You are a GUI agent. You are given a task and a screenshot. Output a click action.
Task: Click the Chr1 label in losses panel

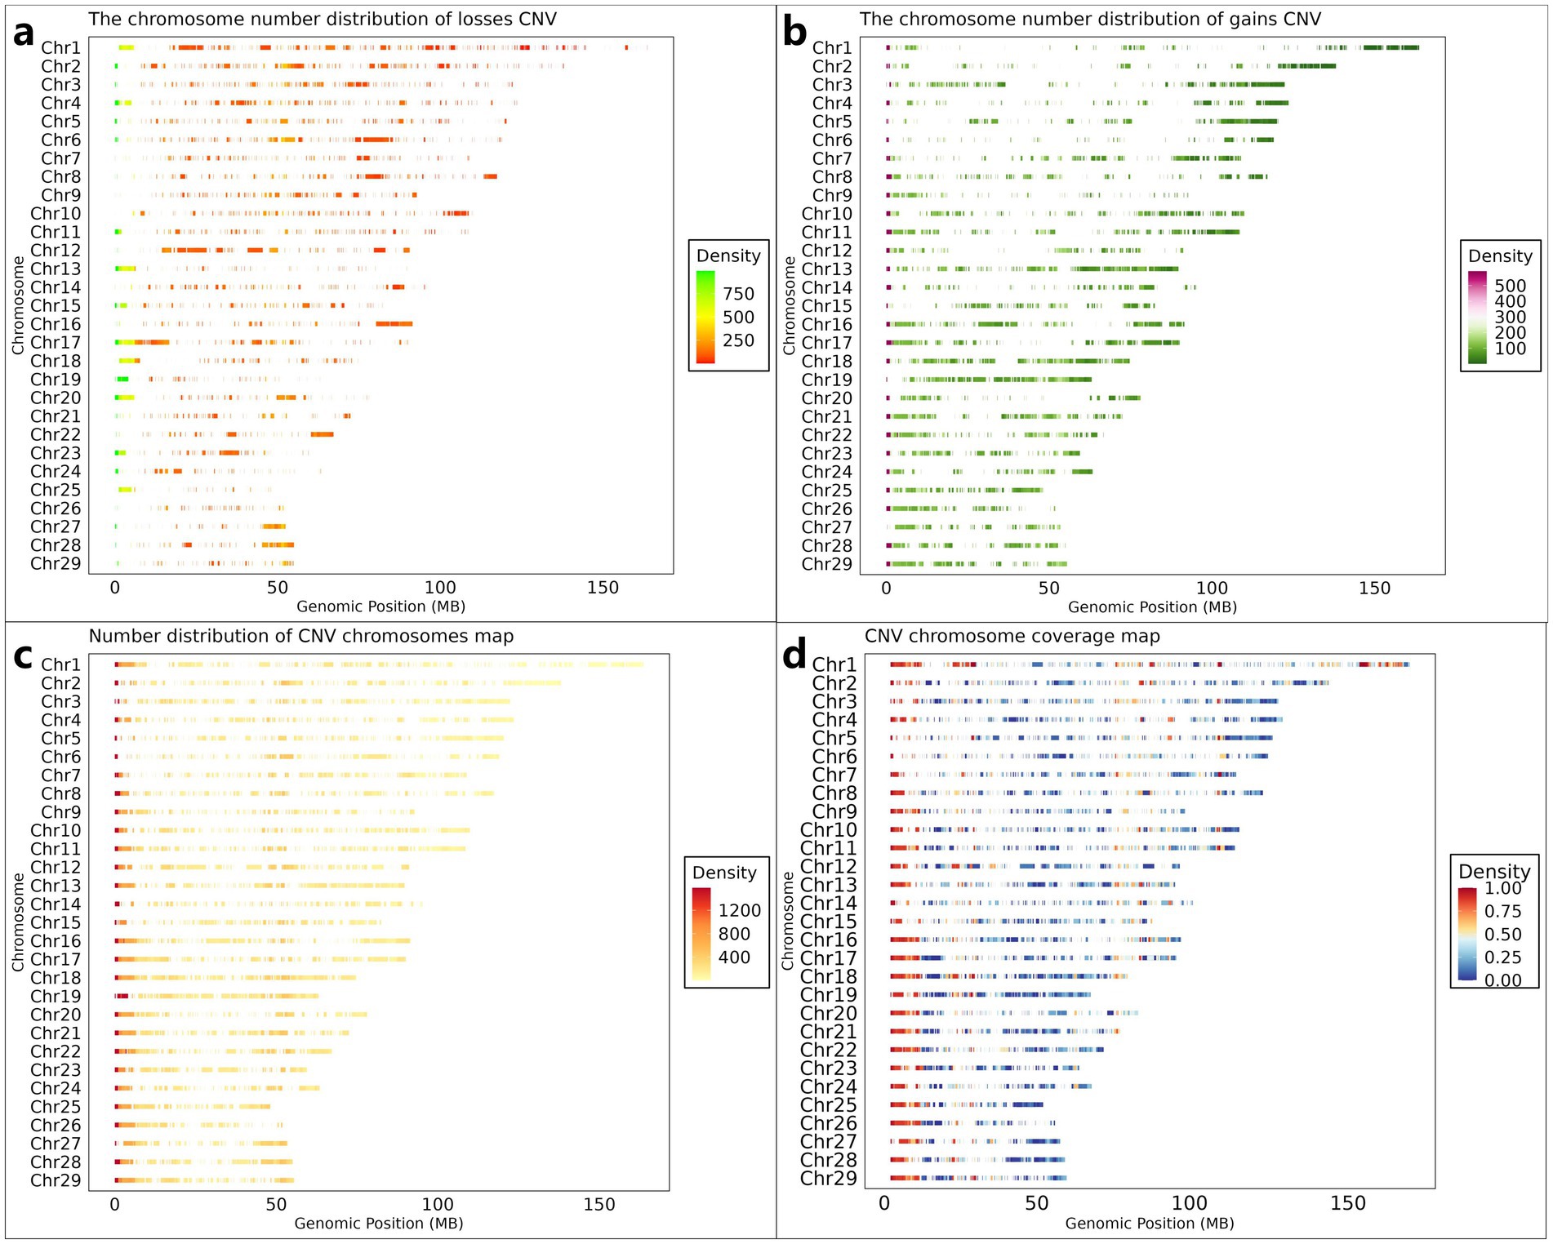click(61, 48)
